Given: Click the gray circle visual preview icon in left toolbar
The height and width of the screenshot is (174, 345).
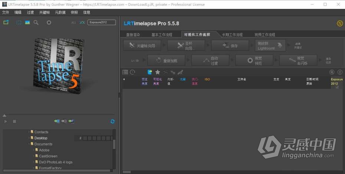Looking at the screenshot, I should [x=49, y=23].
